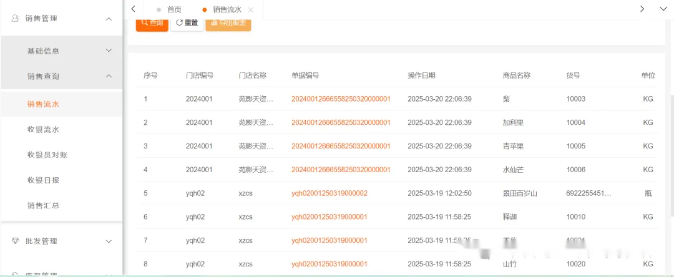Click product name 青苹果

tap(513, 146)
